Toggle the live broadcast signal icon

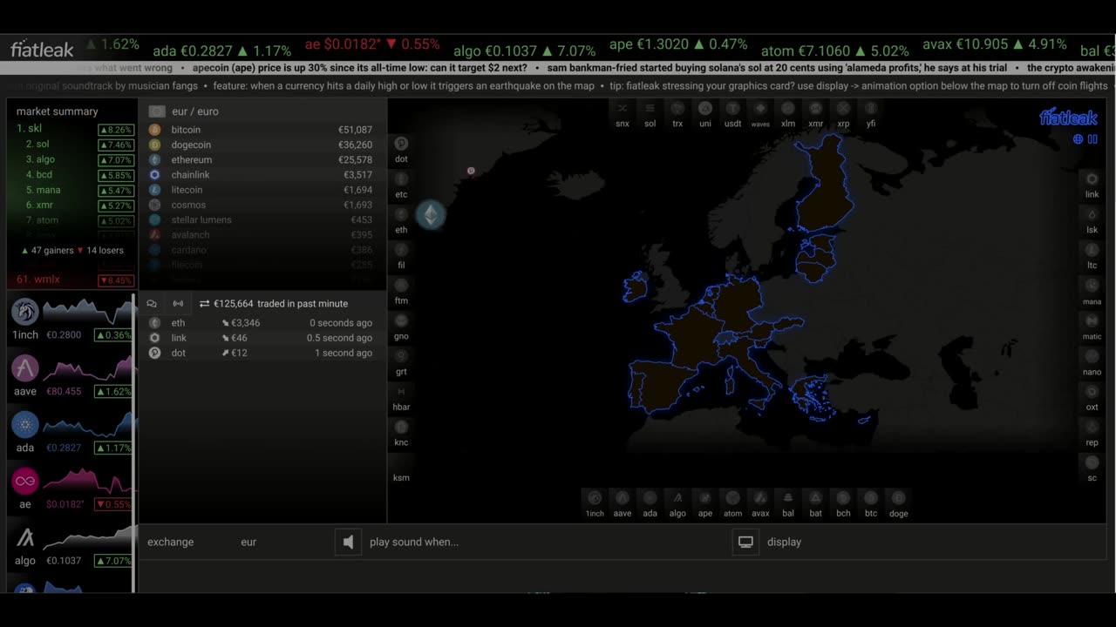click(x=178, y=304)
